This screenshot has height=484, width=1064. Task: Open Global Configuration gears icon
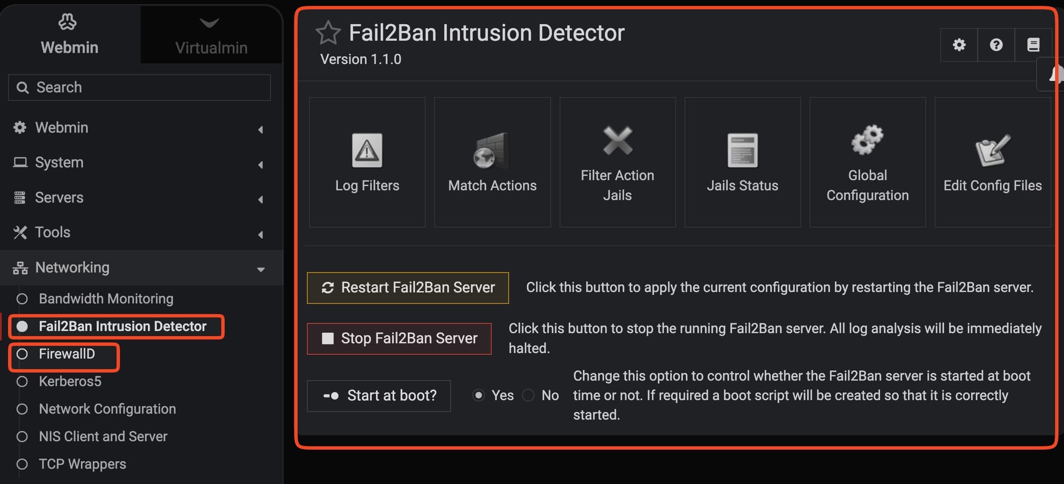(867, 140)
